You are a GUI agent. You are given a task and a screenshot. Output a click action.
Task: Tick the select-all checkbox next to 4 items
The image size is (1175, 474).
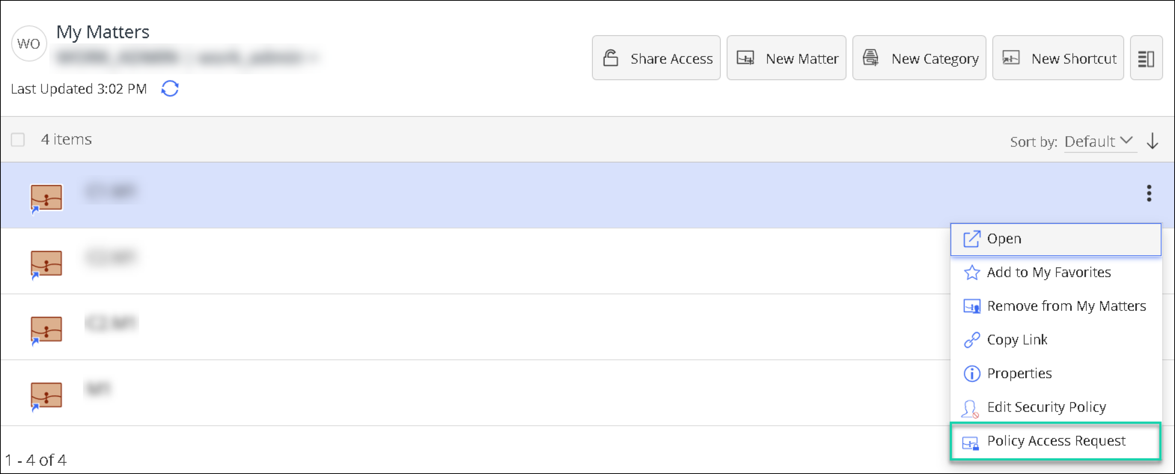(x=18, y=140)
